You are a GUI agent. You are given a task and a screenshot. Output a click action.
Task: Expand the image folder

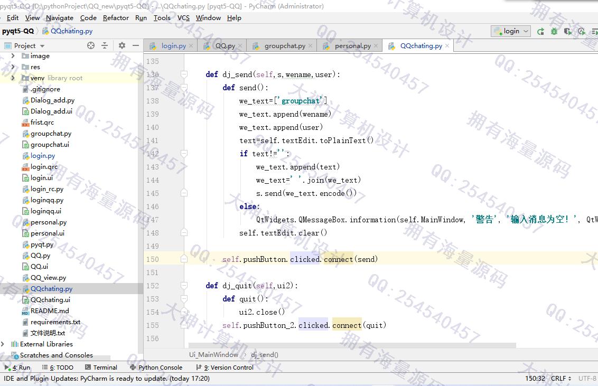coord(13,56)
